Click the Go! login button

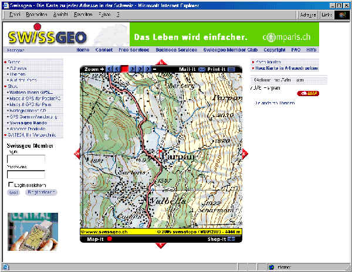tap(13, 192)
